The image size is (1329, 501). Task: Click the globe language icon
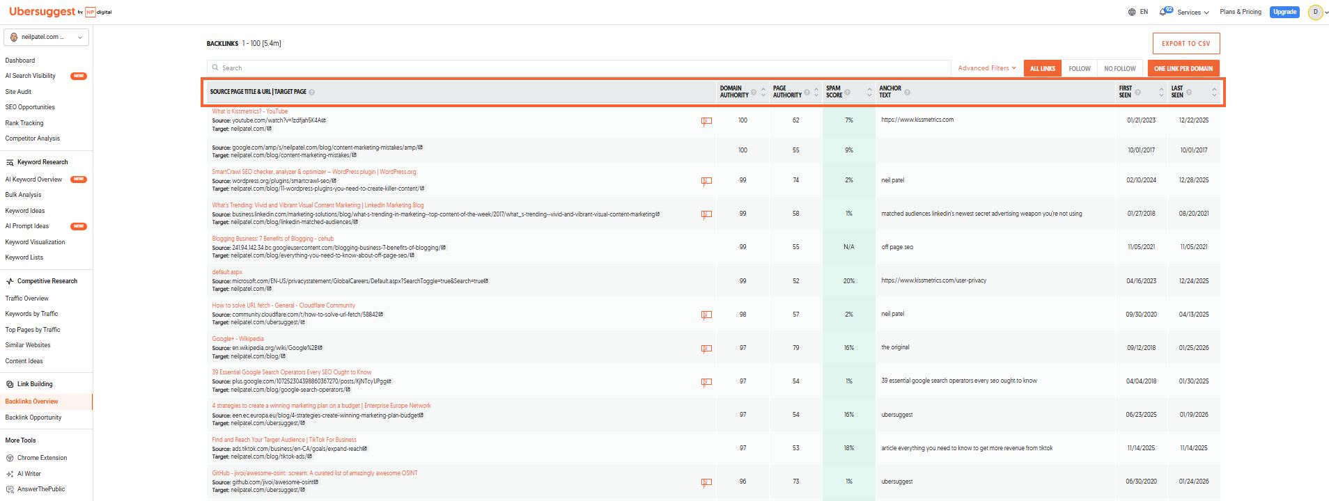[x=1132, y=12]
